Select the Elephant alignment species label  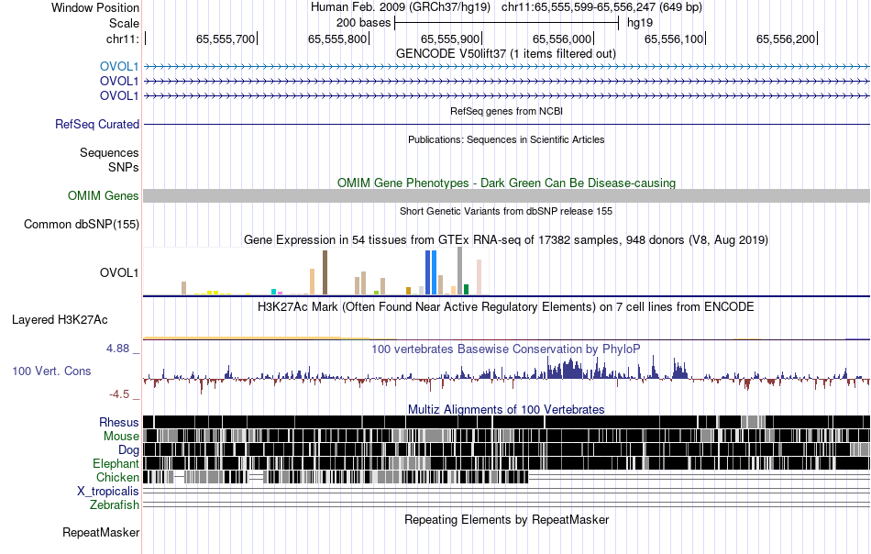click(116, 464)
